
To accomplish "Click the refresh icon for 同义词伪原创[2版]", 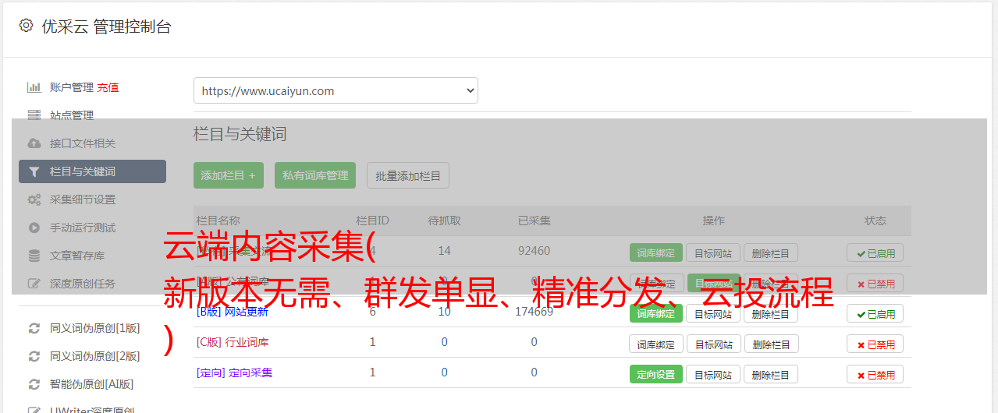I will (34, 356).
